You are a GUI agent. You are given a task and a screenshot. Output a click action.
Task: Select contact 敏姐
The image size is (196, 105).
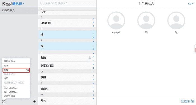pyautogui.click(x=67, y=77)
